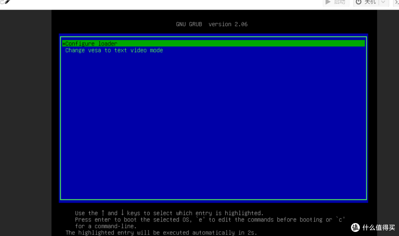The width and height of the screenshot is (399, 236).
Task: Click the `c' command-line key hint
Action: tap(340, 220)
